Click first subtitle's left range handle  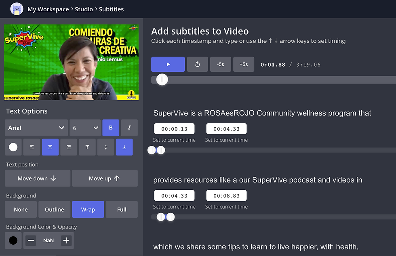(x=152, y=150)
